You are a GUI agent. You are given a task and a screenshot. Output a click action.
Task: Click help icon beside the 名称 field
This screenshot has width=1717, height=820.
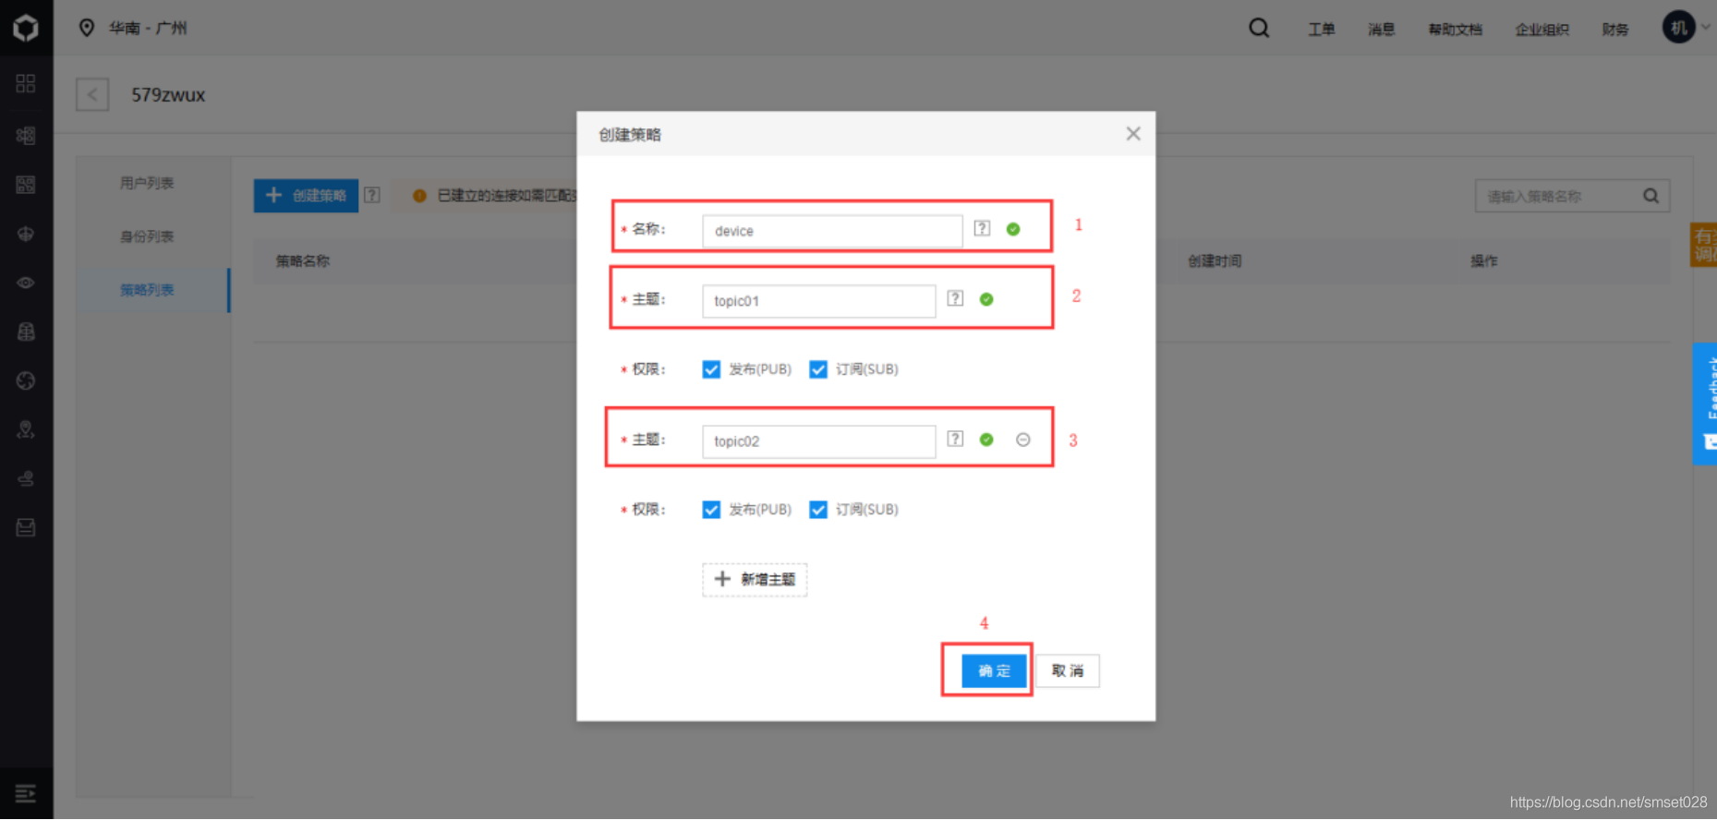pos(982,228)
